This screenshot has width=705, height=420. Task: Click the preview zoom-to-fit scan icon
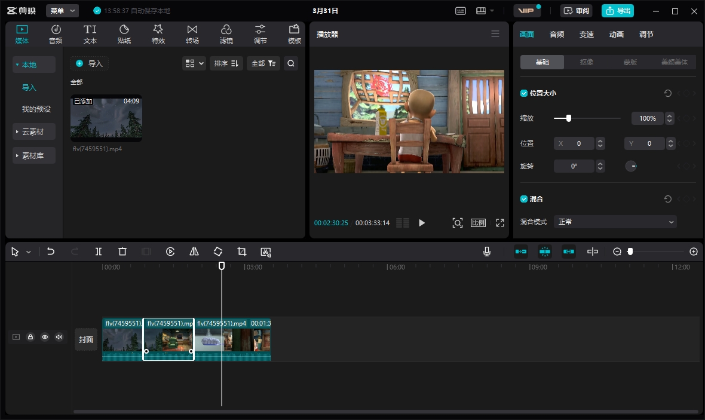(x=457, y=223)
